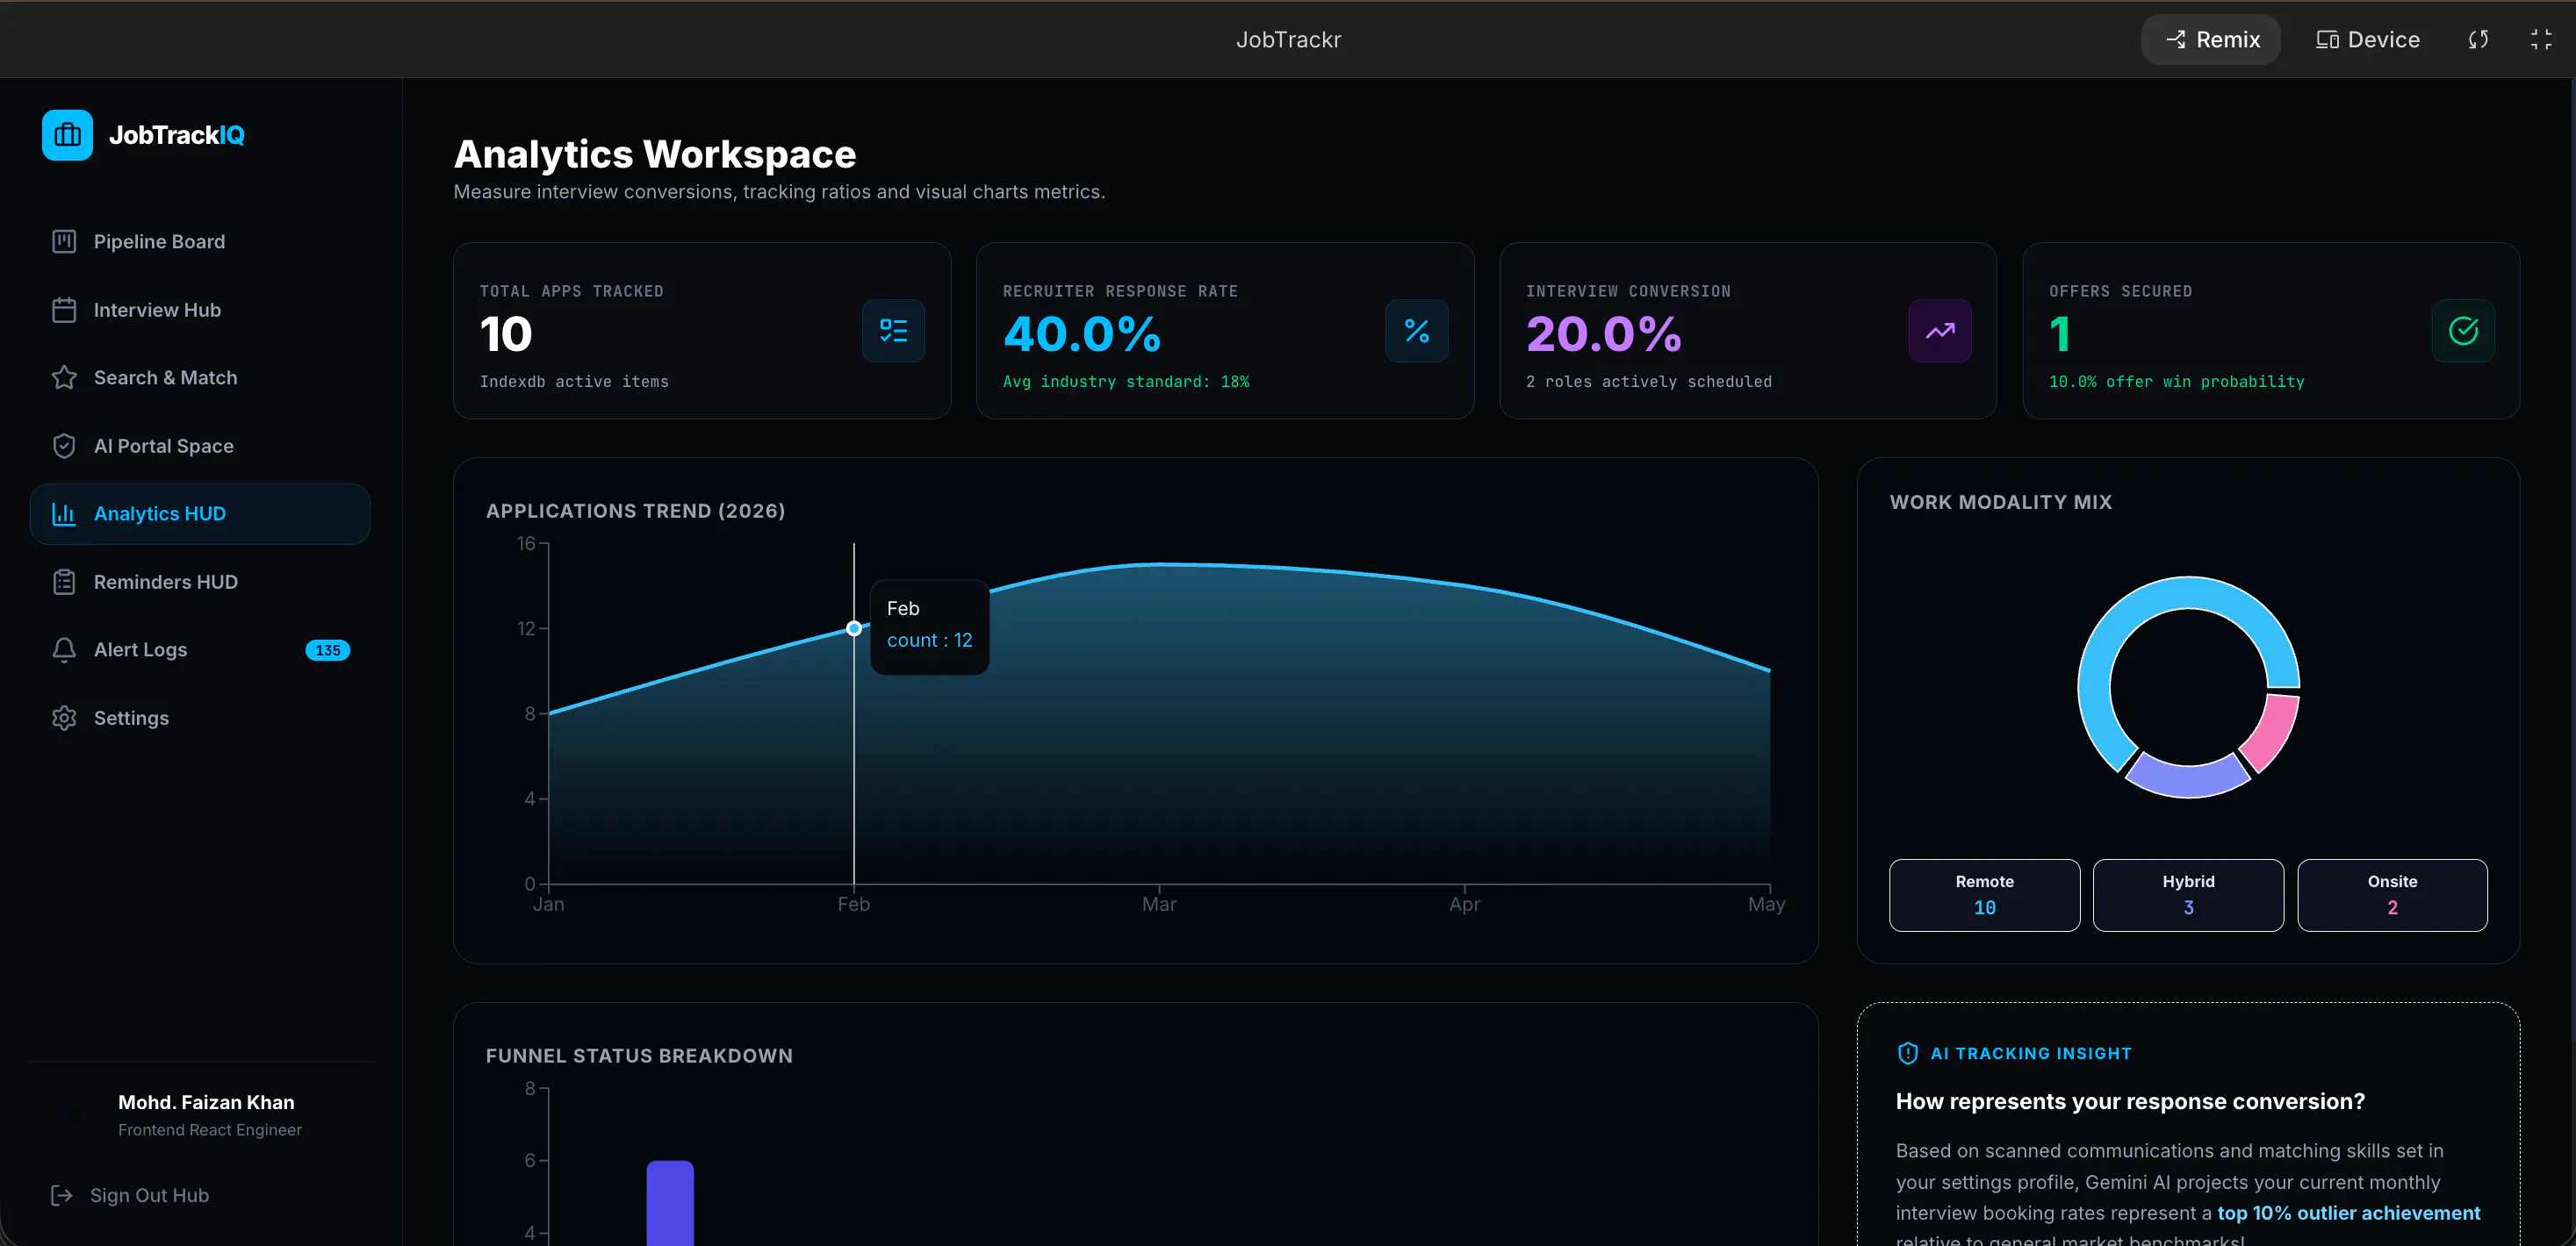2576x1246 pixels.
Task: Click 'top 10% outlier achievement' link text
Action: click(x=2349, y=1212)
